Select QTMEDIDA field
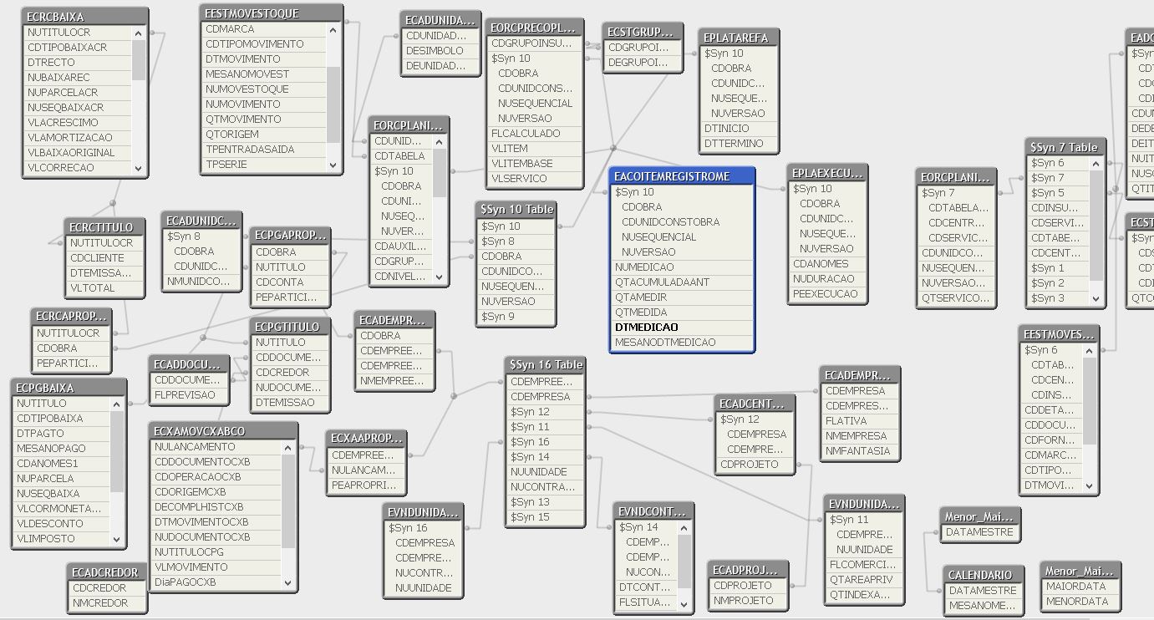The width and height of the screenshot is (1154, 620). 682,313
